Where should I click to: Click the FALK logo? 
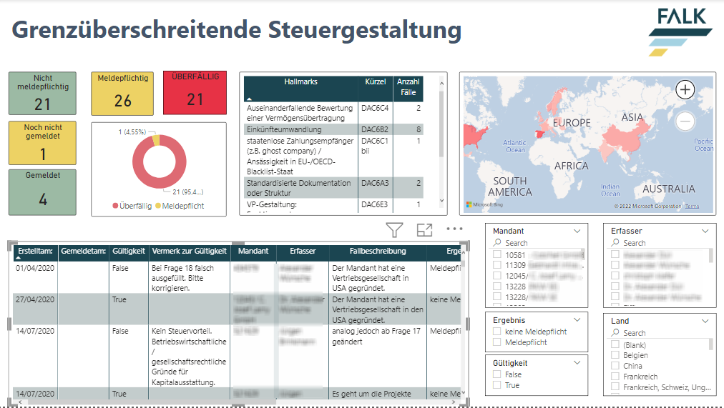(680, 31)
